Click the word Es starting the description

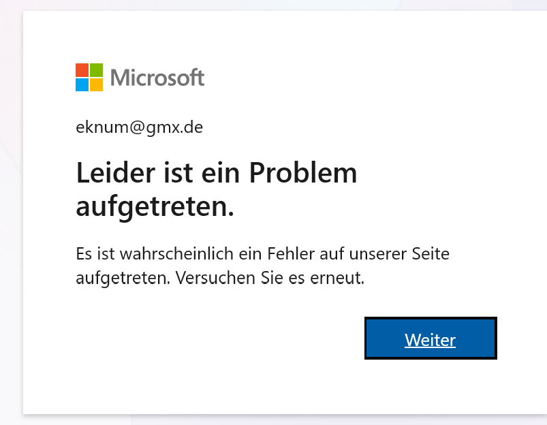pyautogui.click(x=84, y=253)
